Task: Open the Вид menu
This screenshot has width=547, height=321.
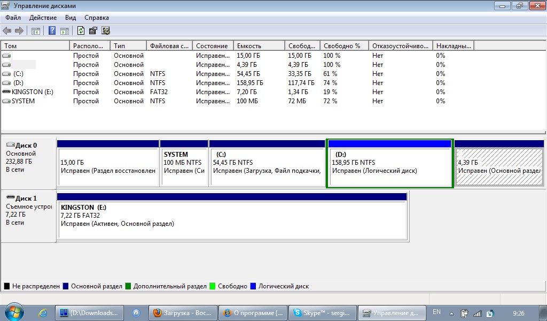Action: (x=71, y=18)
